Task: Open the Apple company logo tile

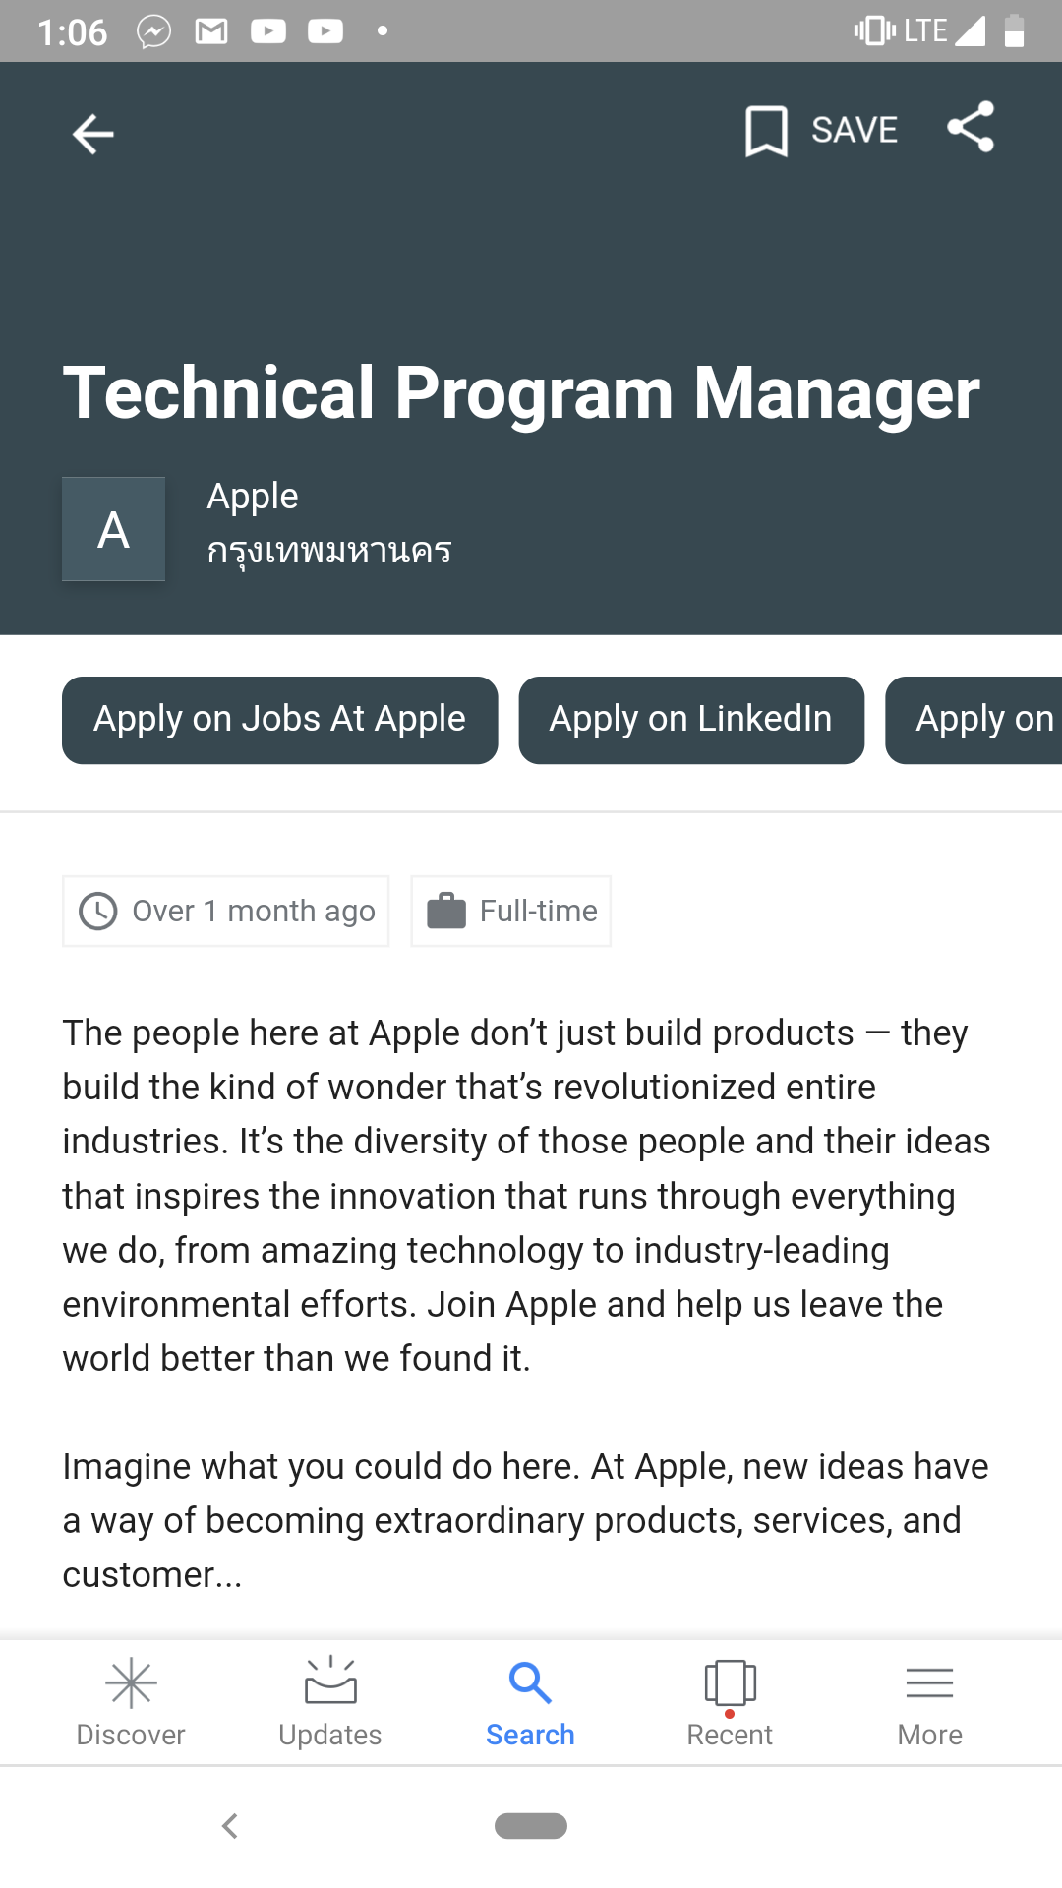Action: click(x=113, y=529)
